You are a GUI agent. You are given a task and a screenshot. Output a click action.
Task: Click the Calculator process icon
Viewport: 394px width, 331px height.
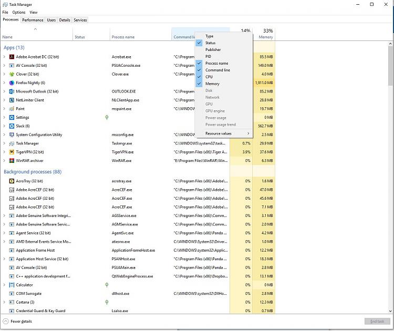tap(12, 285)
